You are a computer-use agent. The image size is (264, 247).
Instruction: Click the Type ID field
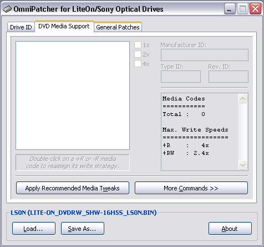[x=181, y=77]
